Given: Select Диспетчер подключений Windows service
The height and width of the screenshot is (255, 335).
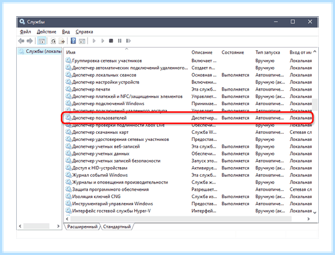Looking at the screenshot, I should (x=189, y=103).
